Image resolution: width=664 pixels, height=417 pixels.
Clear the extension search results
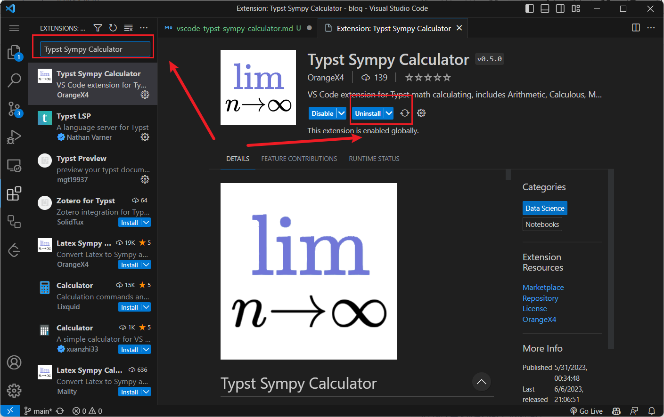(128, 28)
